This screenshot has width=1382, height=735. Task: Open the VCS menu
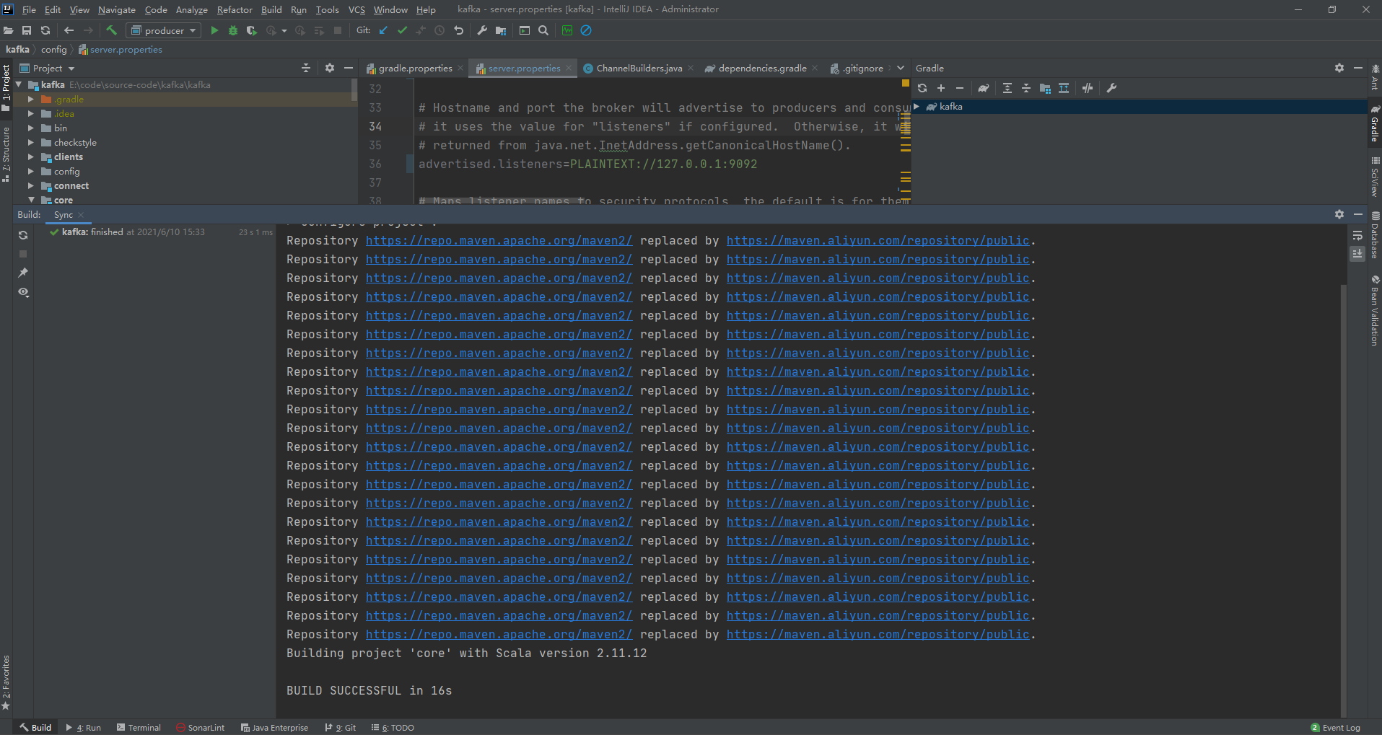[357, 9]
